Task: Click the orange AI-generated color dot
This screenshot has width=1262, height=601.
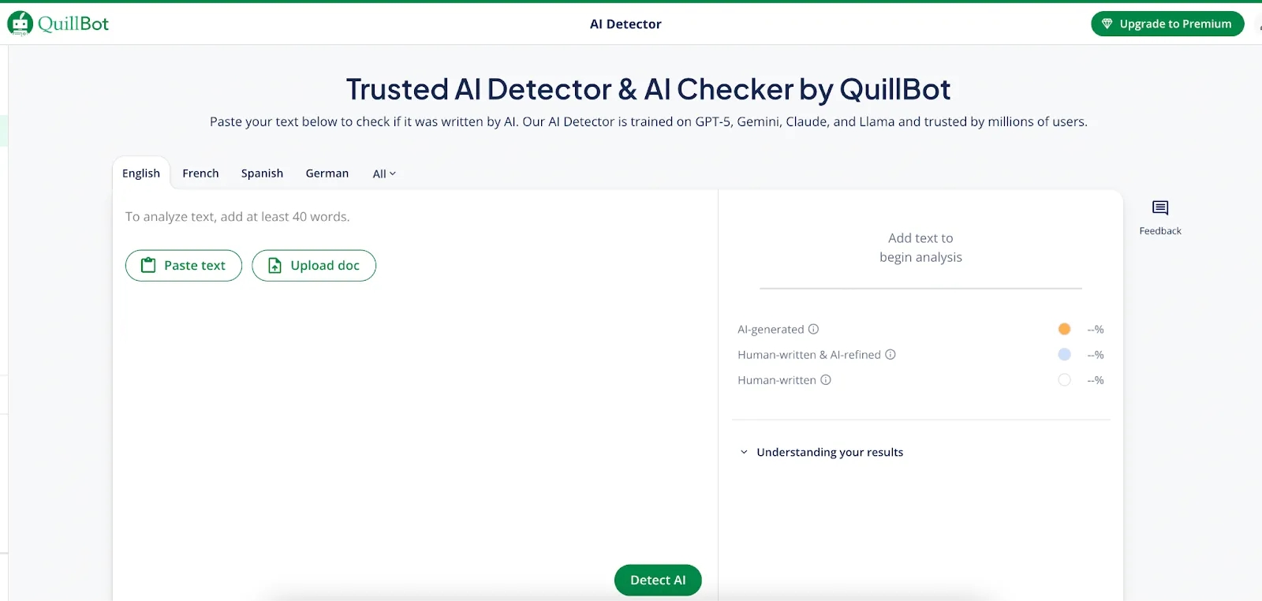Action: click(1064, 329)
